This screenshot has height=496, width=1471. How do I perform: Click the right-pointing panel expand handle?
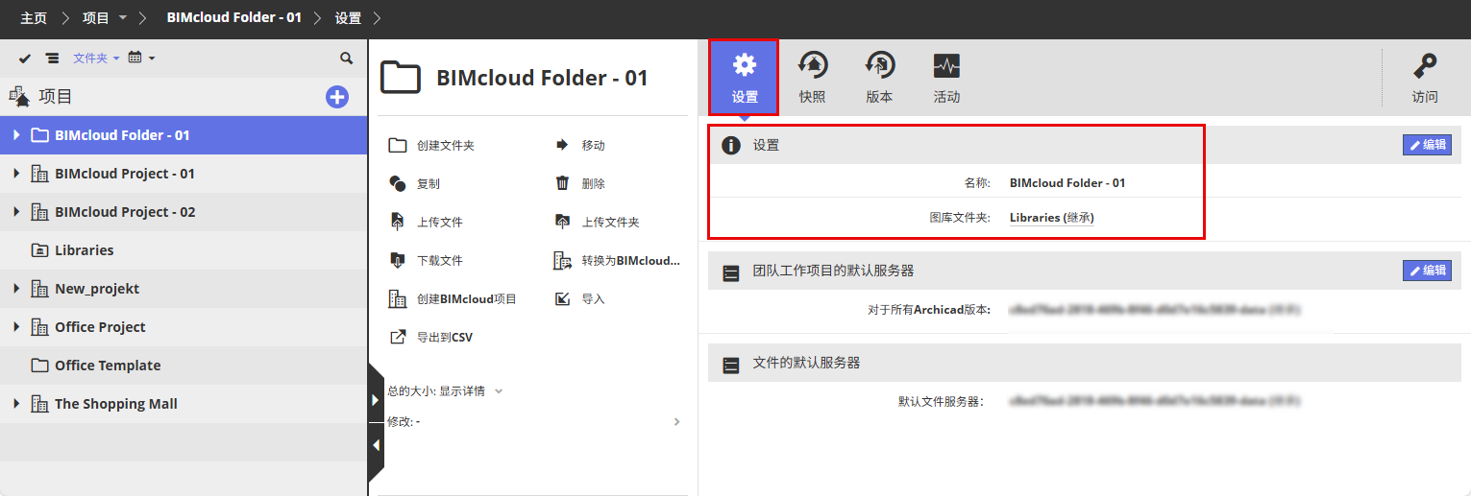(376, 399)
